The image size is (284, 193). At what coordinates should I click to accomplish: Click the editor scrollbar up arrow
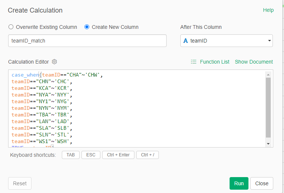(x=268, y=74)
